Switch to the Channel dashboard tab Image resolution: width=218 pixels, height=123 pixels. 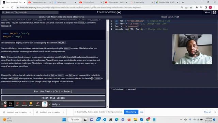pyautogui.click(x=39, y=2)
